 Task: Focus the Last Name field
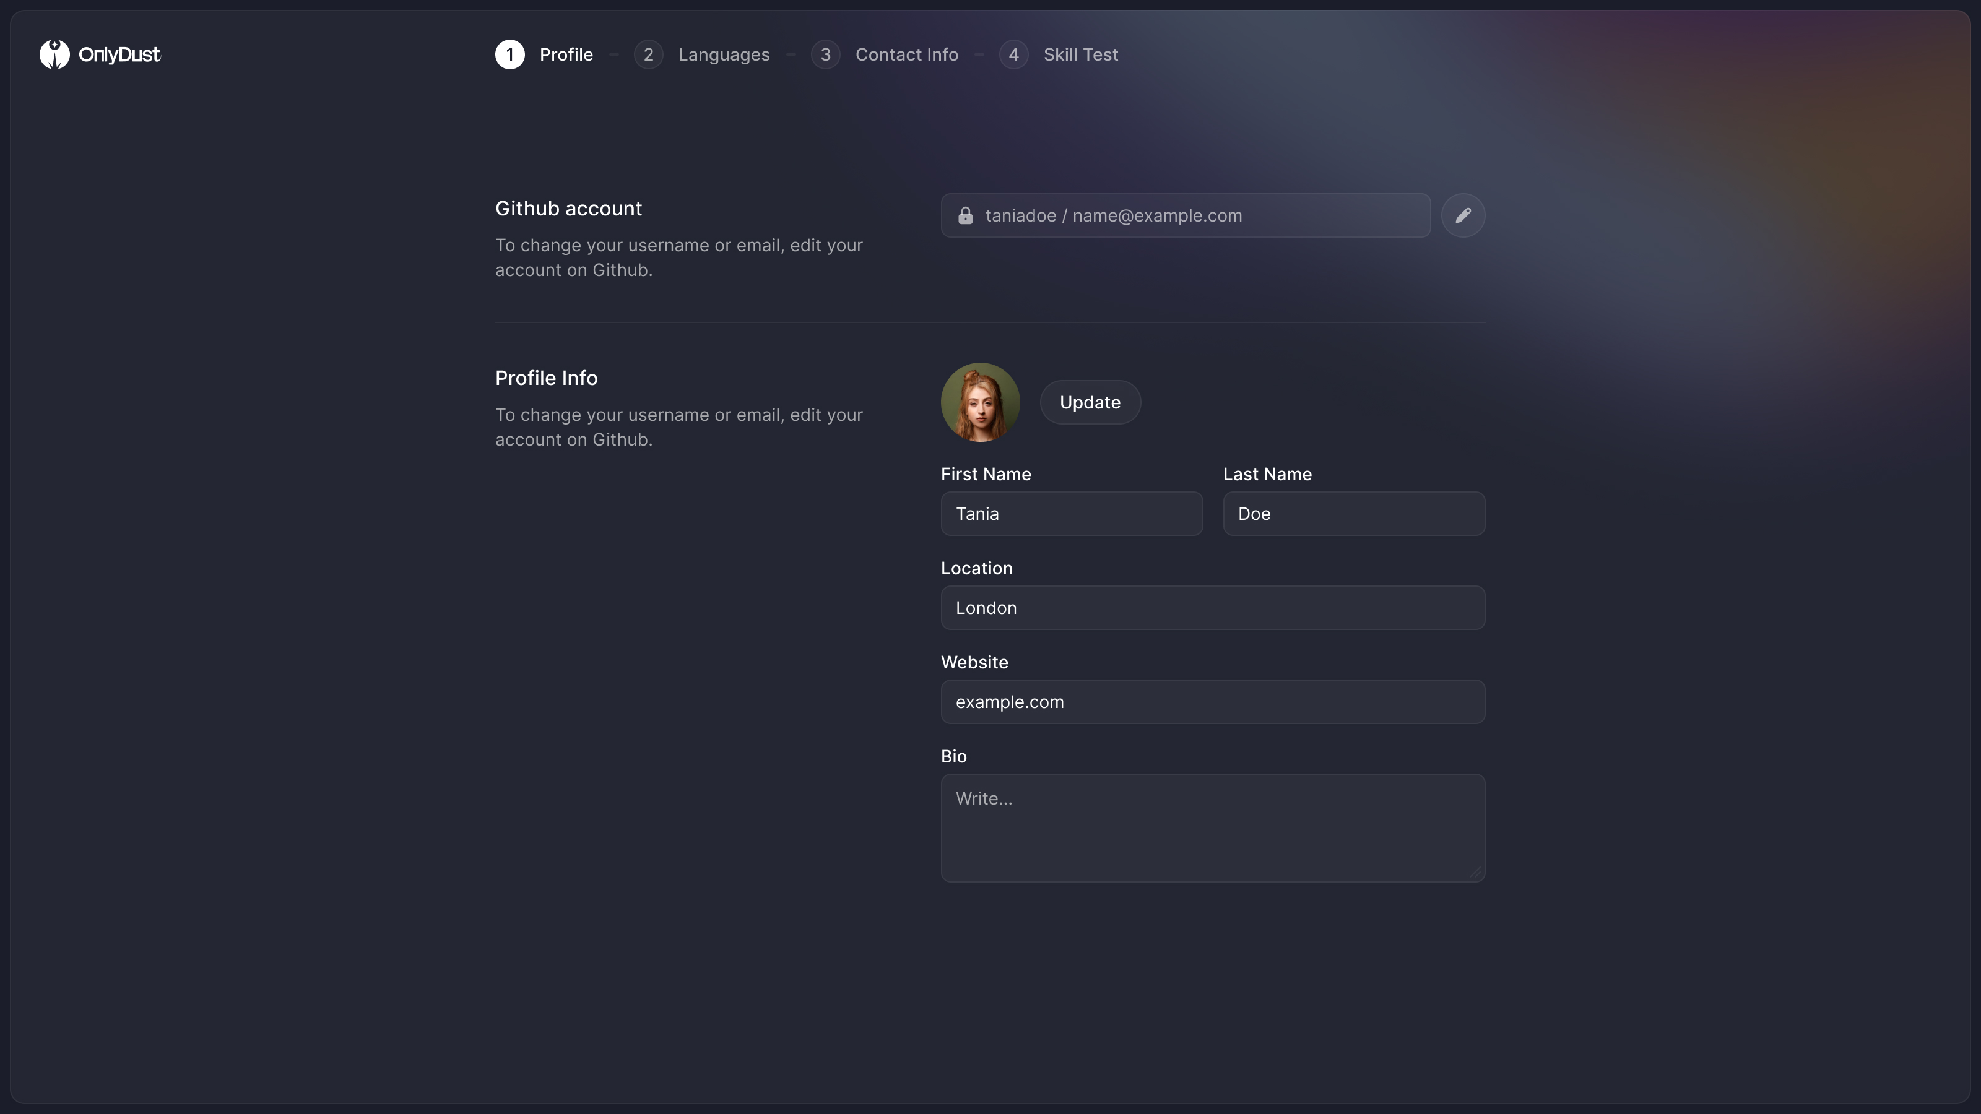(1353, 514)
